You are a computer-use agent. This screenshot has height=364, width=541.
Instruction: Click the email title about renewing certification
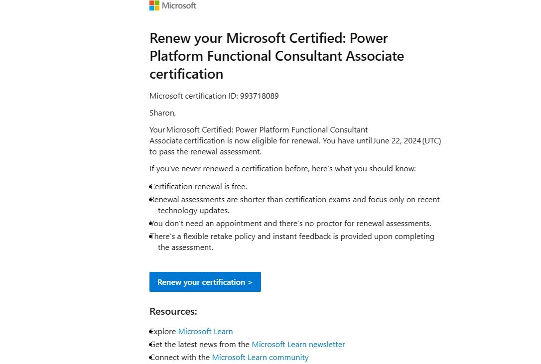pyautogui.click(x=276, y=56)
